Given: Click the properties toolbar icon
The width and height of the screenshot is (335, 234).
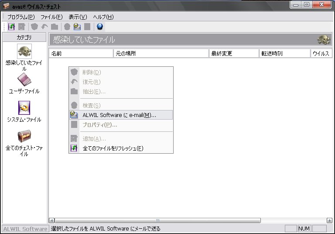Looking at the screenshot, I should pyautogui.click(x=87, y=27).
